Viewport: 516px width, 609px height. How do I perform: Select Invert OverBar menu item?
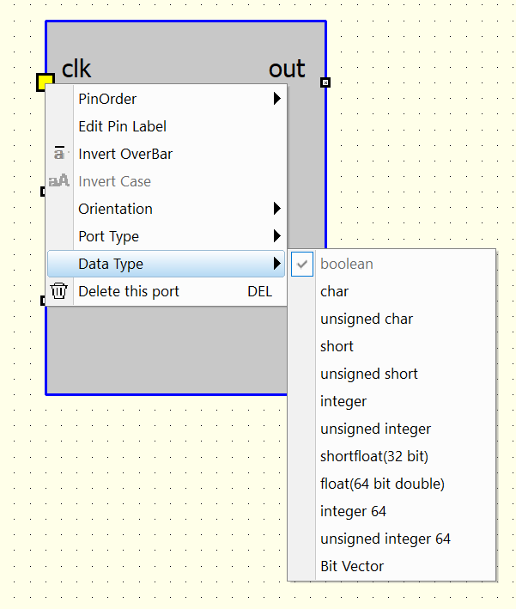125,154
